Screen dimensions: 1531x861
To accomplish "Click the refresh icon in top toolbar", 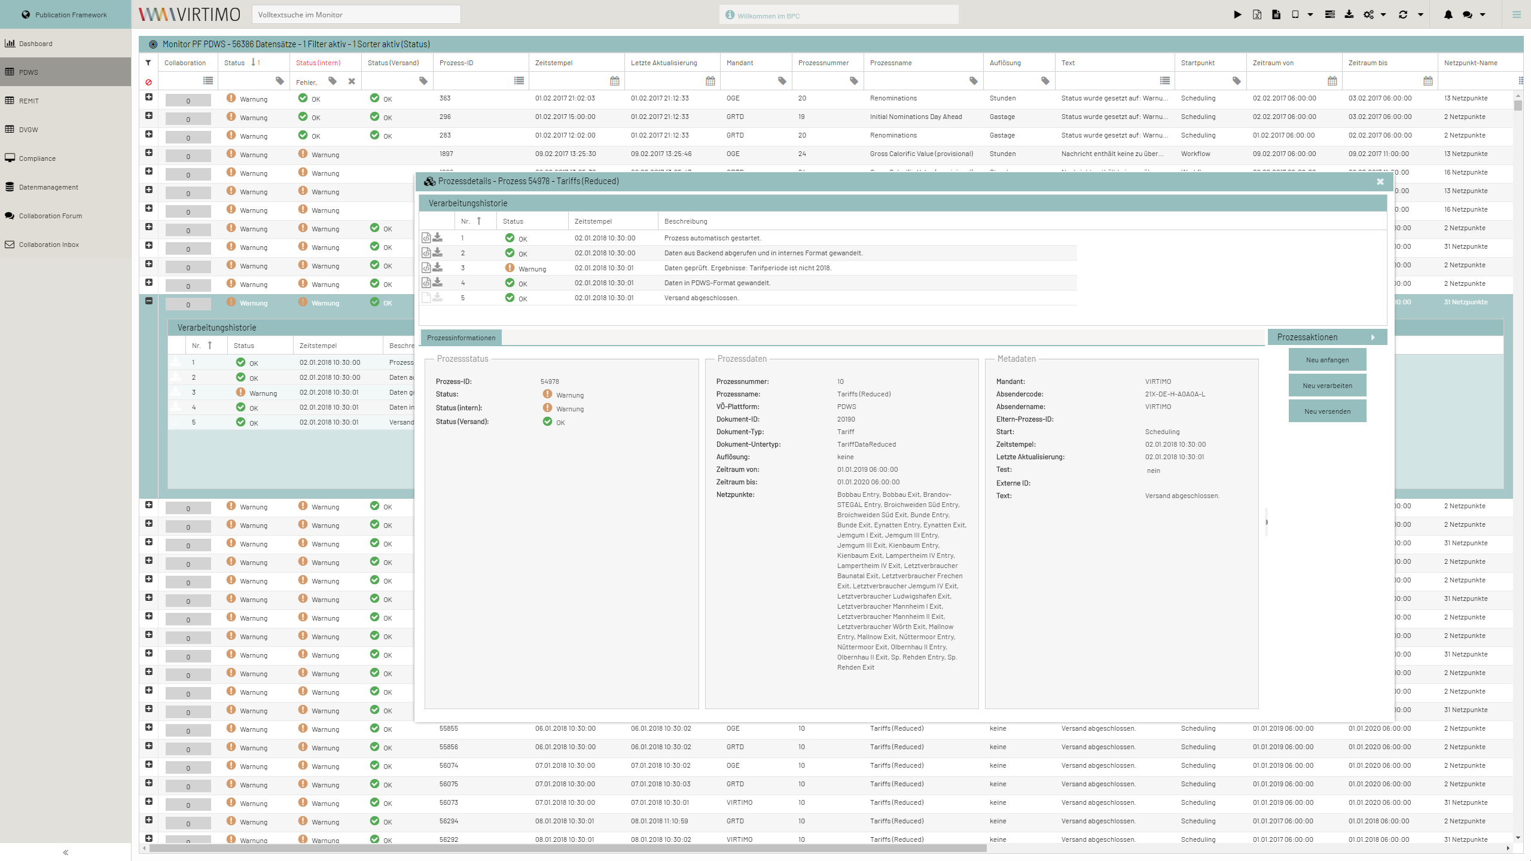I will coord(1403,14).
